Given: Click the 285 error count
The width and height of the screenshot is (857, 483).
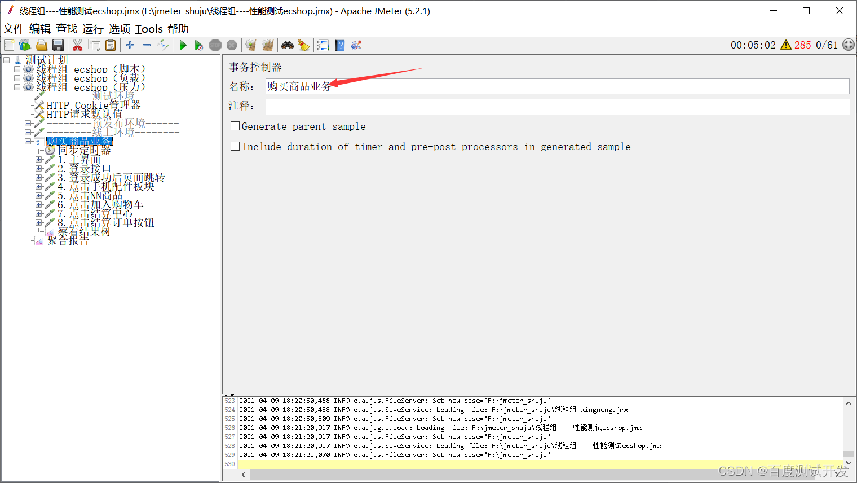Looking at the screenshot, I should (x=803, y=45).
